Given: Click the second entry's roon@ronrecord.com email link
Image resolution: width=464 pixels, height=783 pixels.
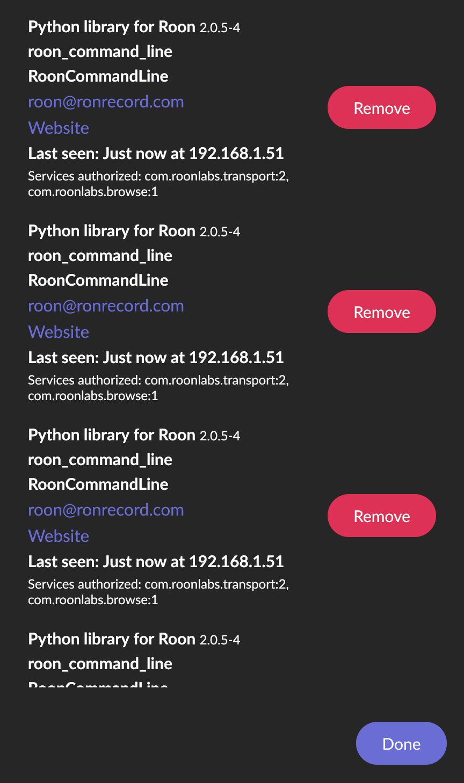Looking at the screenshot, I should (106, 306).
